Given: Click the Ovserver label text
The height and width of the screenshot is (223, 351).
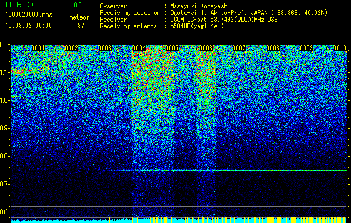Looking at the screenshot, I should tap(113, 6).
